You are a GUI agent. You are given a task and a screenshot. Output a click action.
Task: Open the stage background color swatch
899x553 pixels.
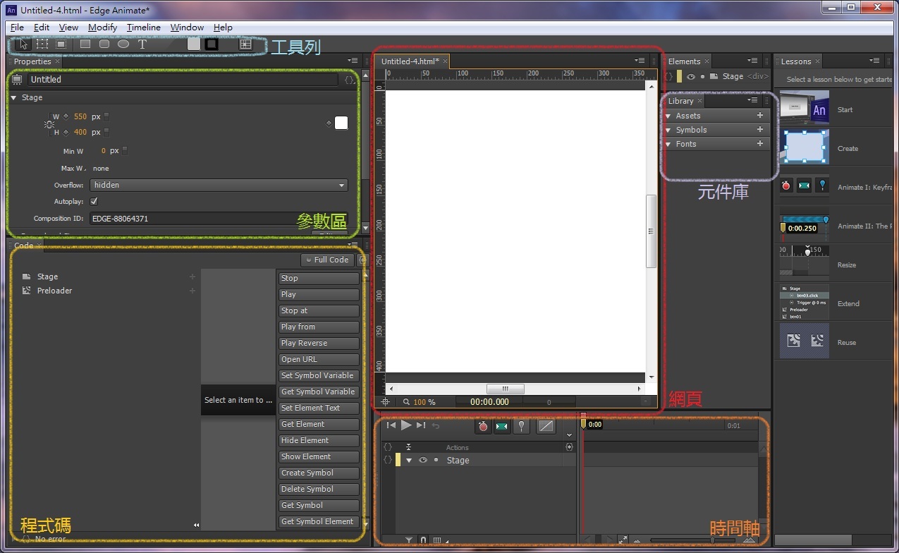pos(341,123)
